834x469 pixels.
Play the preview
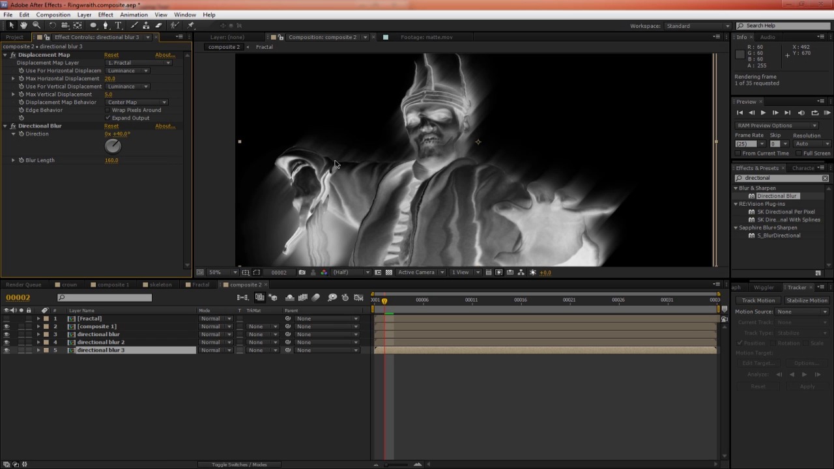click(763, 113)
